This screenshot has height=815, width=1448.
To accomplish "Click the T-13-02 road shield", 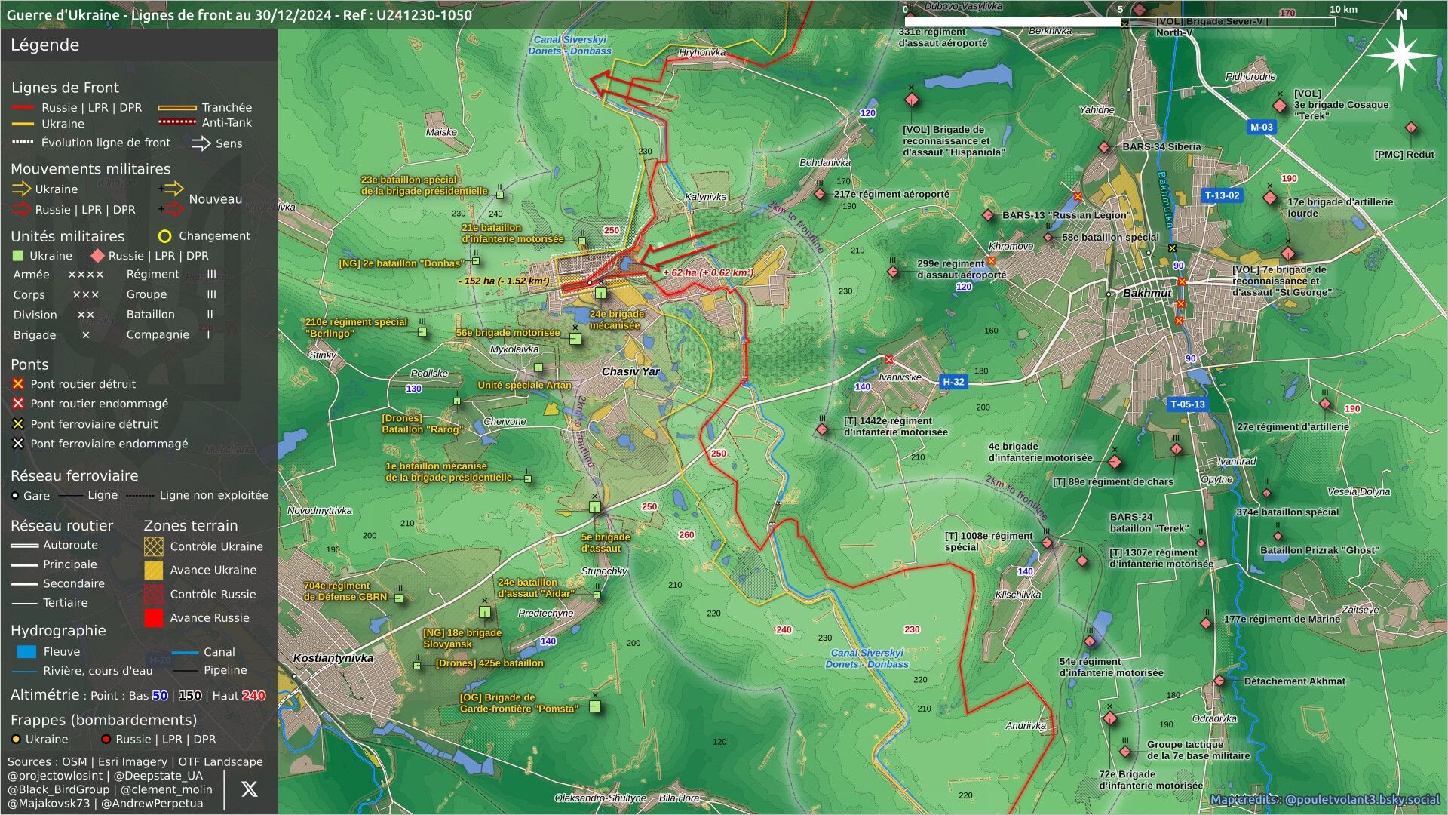I will pyautogui.click(x=1222, y=195).
